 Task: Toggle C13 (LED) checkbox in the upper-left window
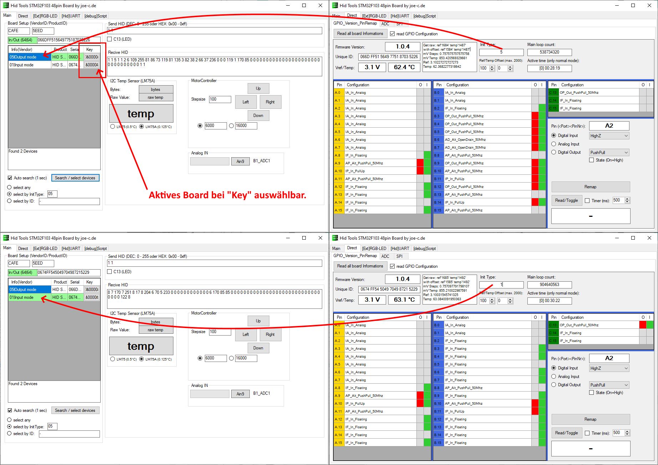click(x=110, y=39)
